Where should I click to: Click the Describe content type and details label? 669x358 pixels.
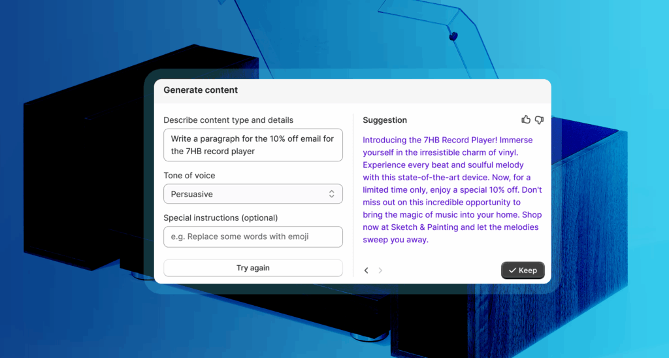pyautogui.click(x=228, y=120)
